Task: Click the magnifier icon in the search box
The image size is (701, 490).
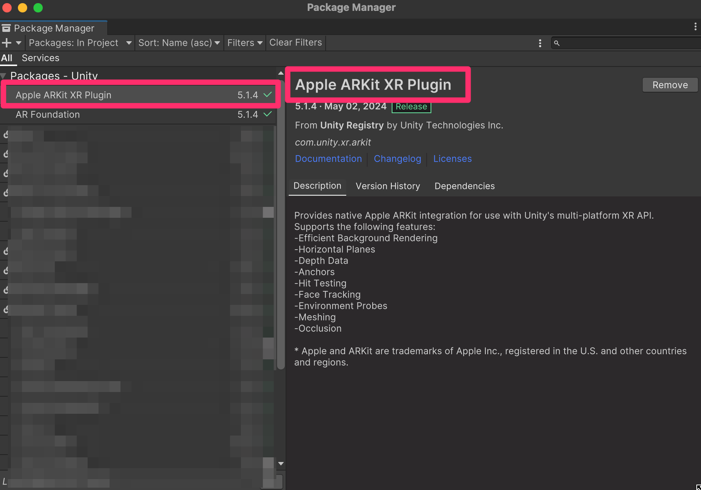Action: pyautogui.click(x=557, y=43)
